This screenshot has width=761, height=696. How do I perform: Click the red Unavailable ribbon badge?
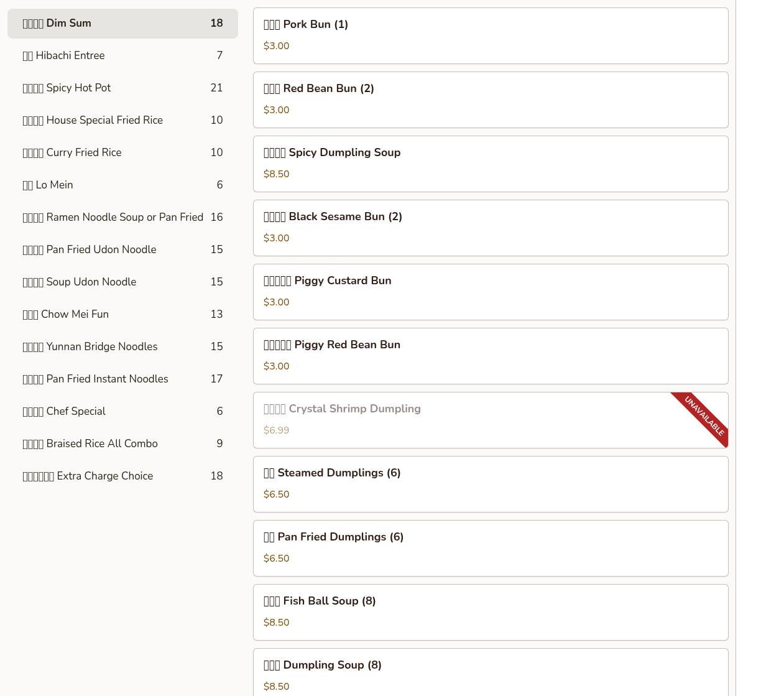[x=706, y=415]
